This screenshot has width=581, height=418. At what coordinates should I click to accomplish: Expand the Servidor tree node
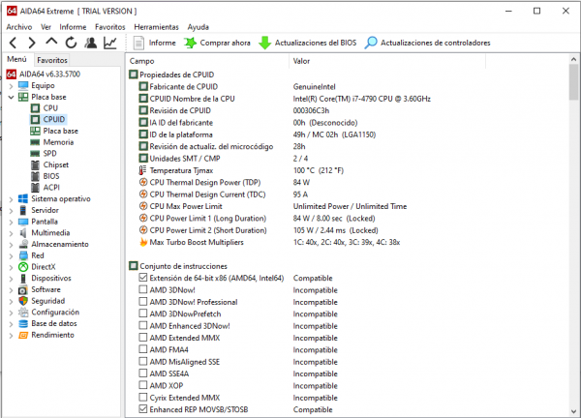click(x=11, y=210)
